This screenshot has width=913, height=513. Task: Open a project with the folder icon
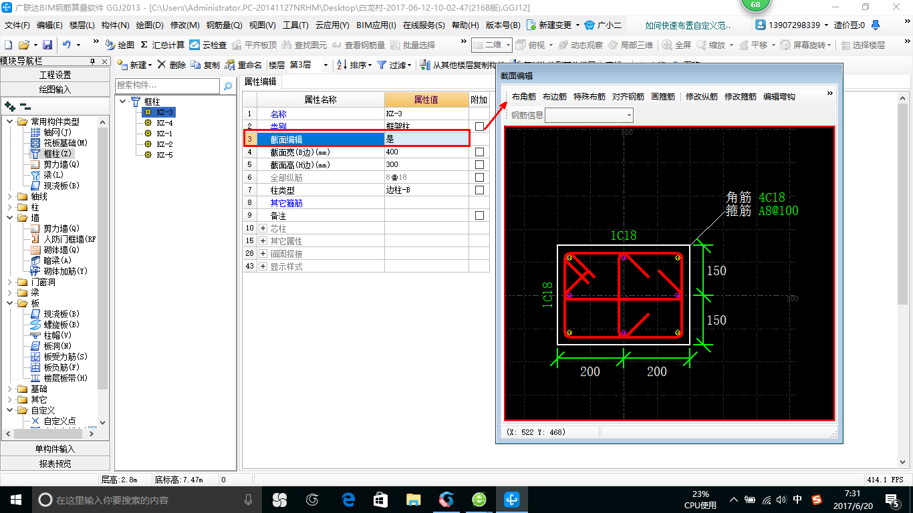(x=23, y=45)
